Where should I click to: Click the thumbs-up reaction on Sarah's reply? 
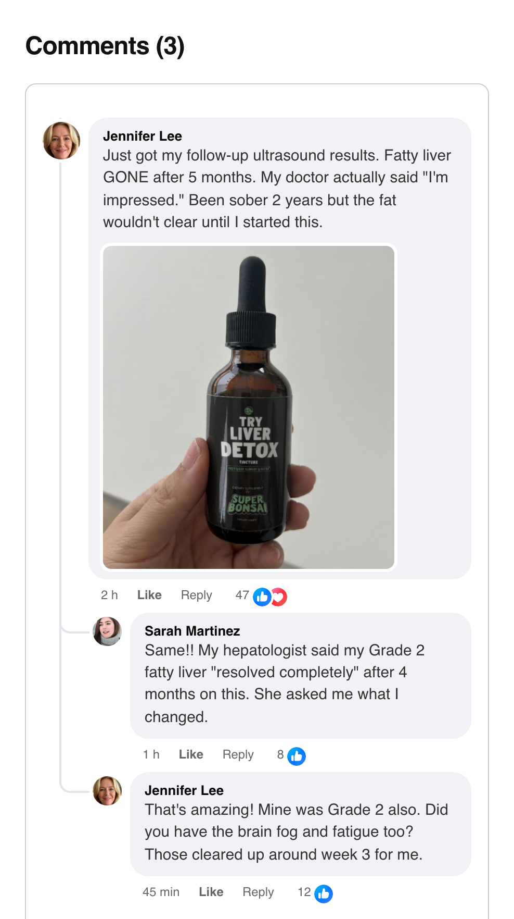click(297, 756)
